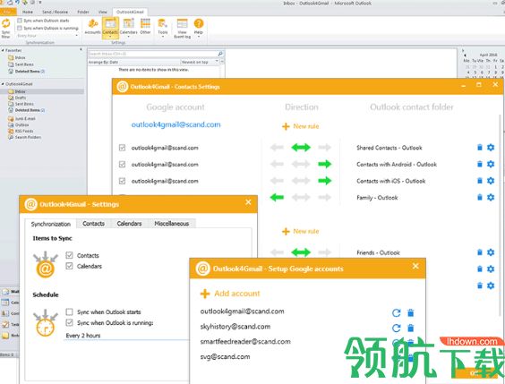Open the Every 2 hours schedule dropdown
Image resolution: width=505 pixels, height=384 pixels.
(x=127, y=336)
